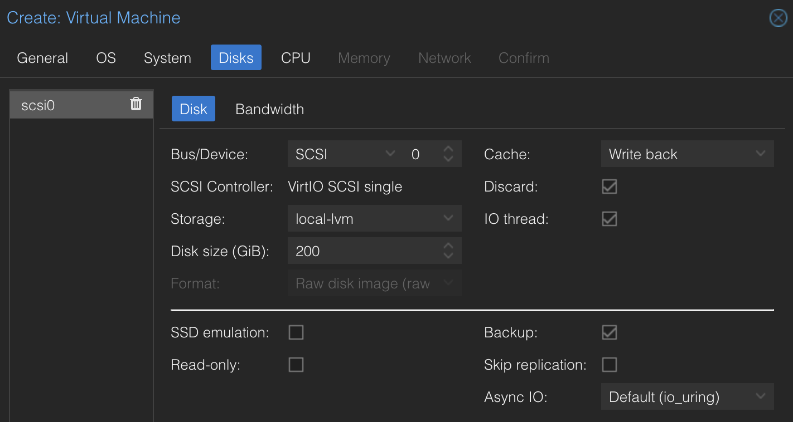Switch to the System tab
Image resolution: width=793 pixels, height=422 pixels.
(x=167, y=58)
